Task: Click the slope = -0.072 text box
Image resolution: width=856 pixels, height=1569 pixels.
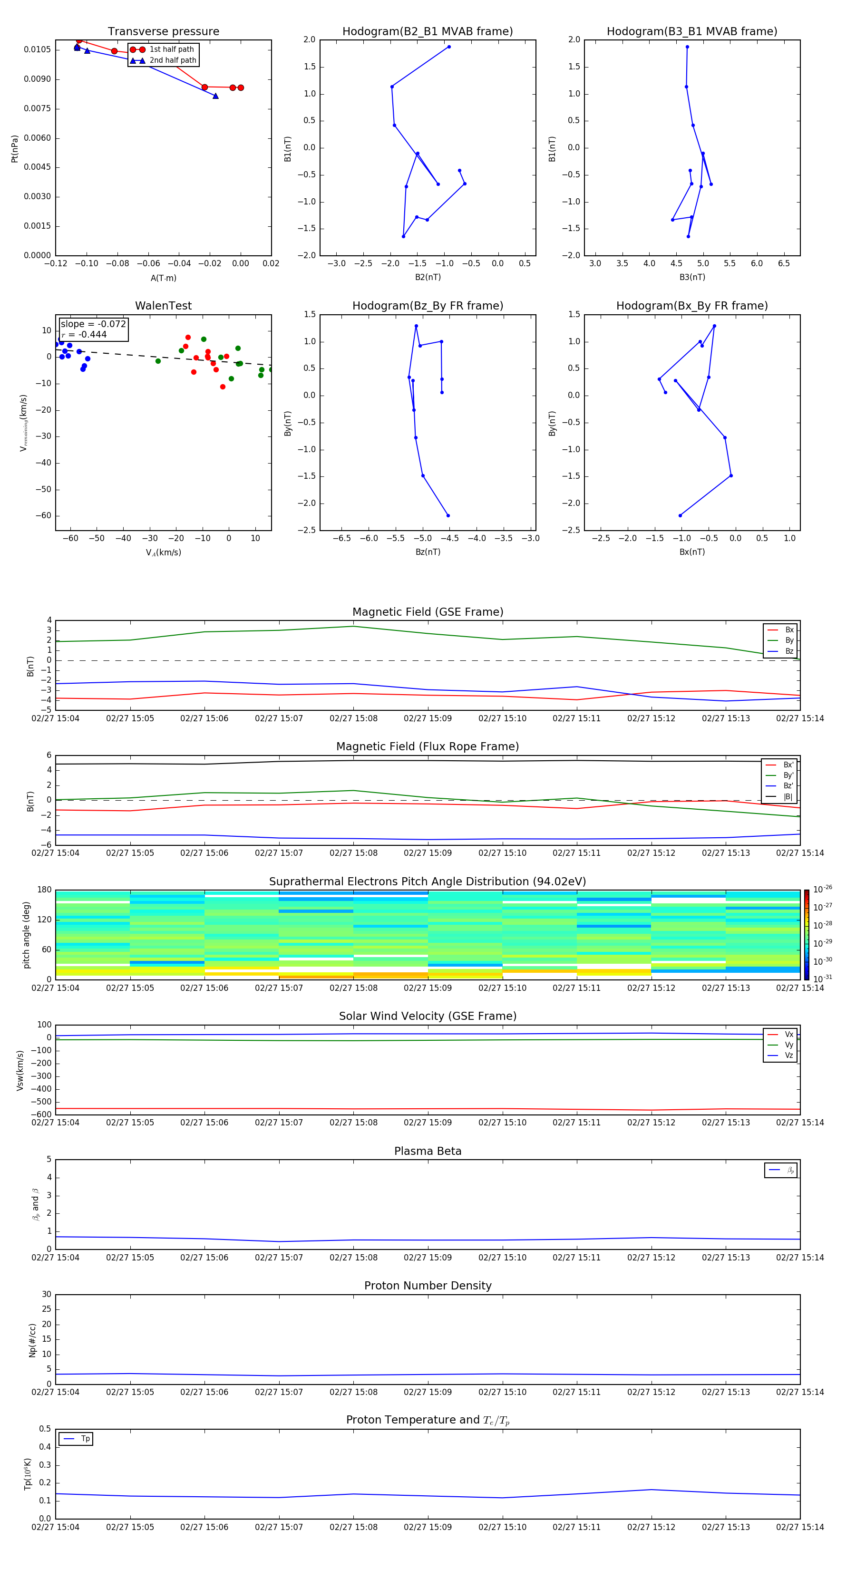Action: coord(93,329)
